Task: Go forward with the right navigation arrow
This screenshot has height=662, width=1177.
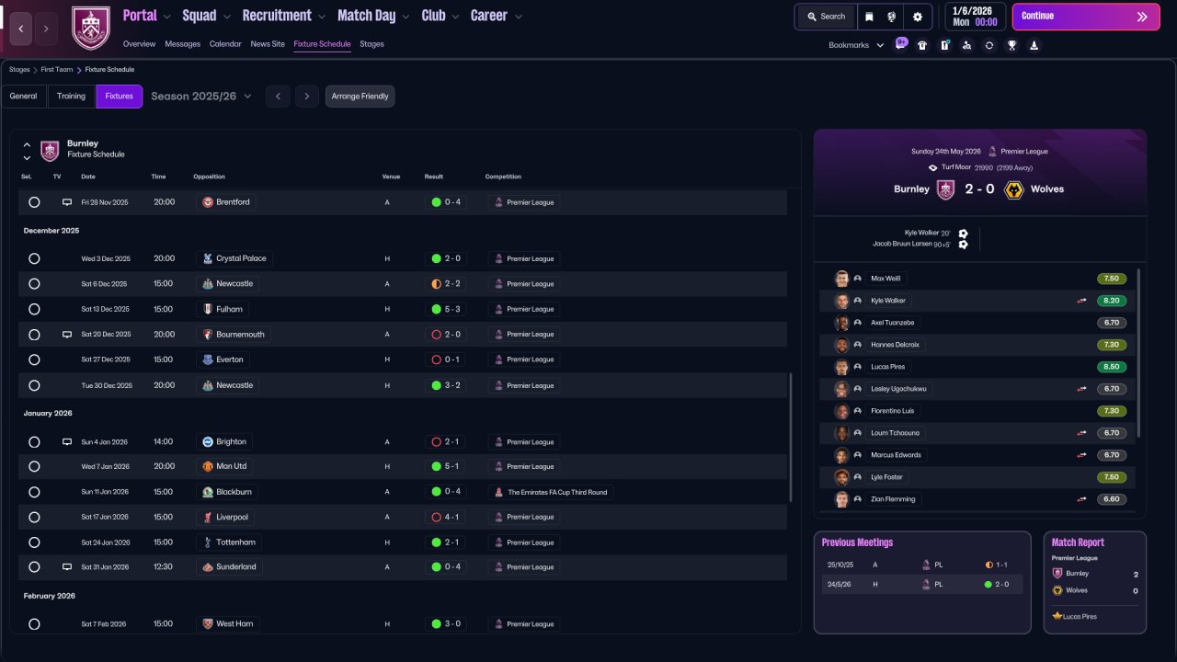Action: (x=46, y=29)
